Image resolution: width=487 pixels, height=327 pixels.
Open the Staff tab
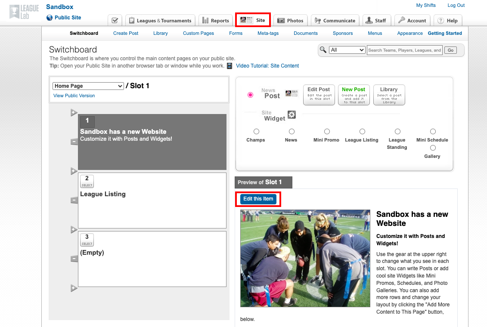pyautogui.click(x=376, y=21)
